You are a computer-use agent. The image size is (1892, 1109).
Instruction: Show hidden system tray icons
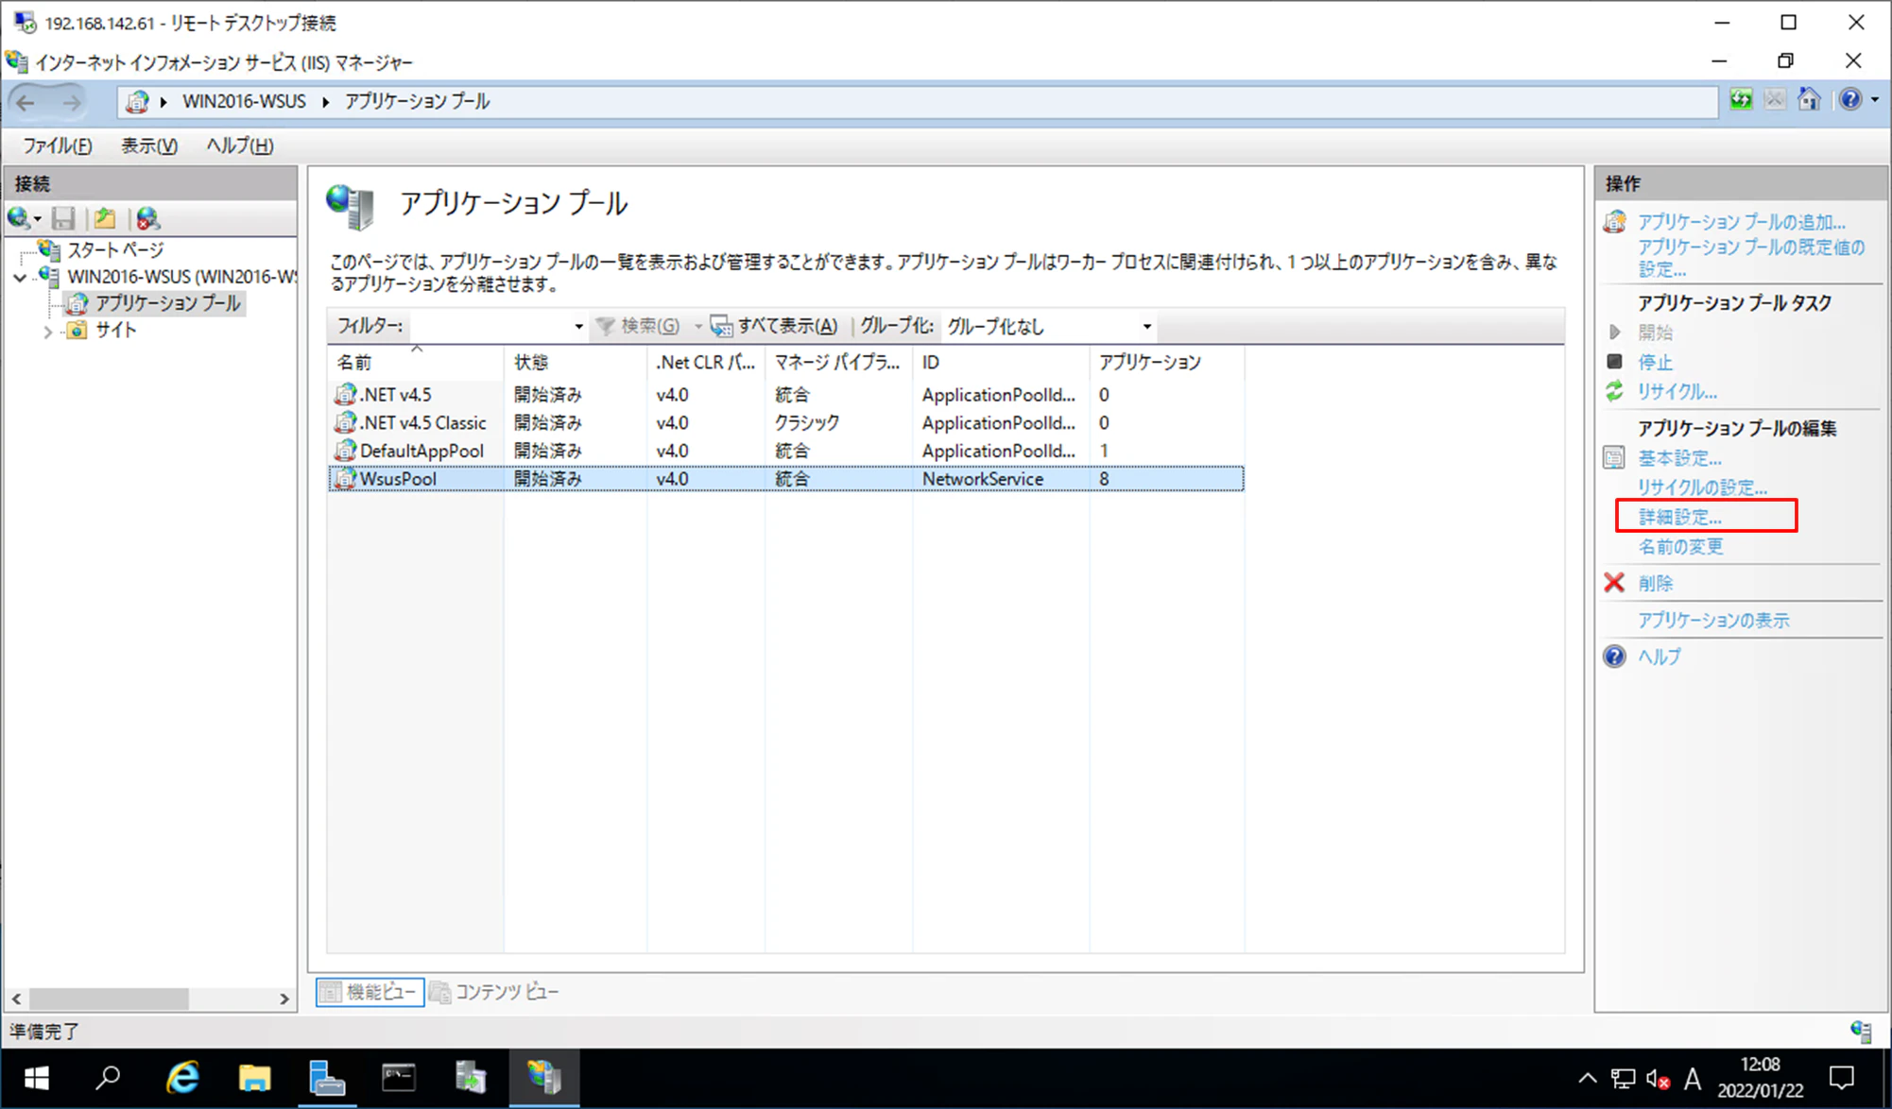pyautogui.click(x=1587, y=1078)
